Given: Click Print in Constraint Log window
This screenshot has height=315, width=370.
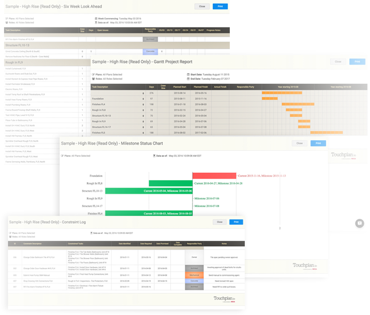Looking at the screenshot, I should coord(236,222).
